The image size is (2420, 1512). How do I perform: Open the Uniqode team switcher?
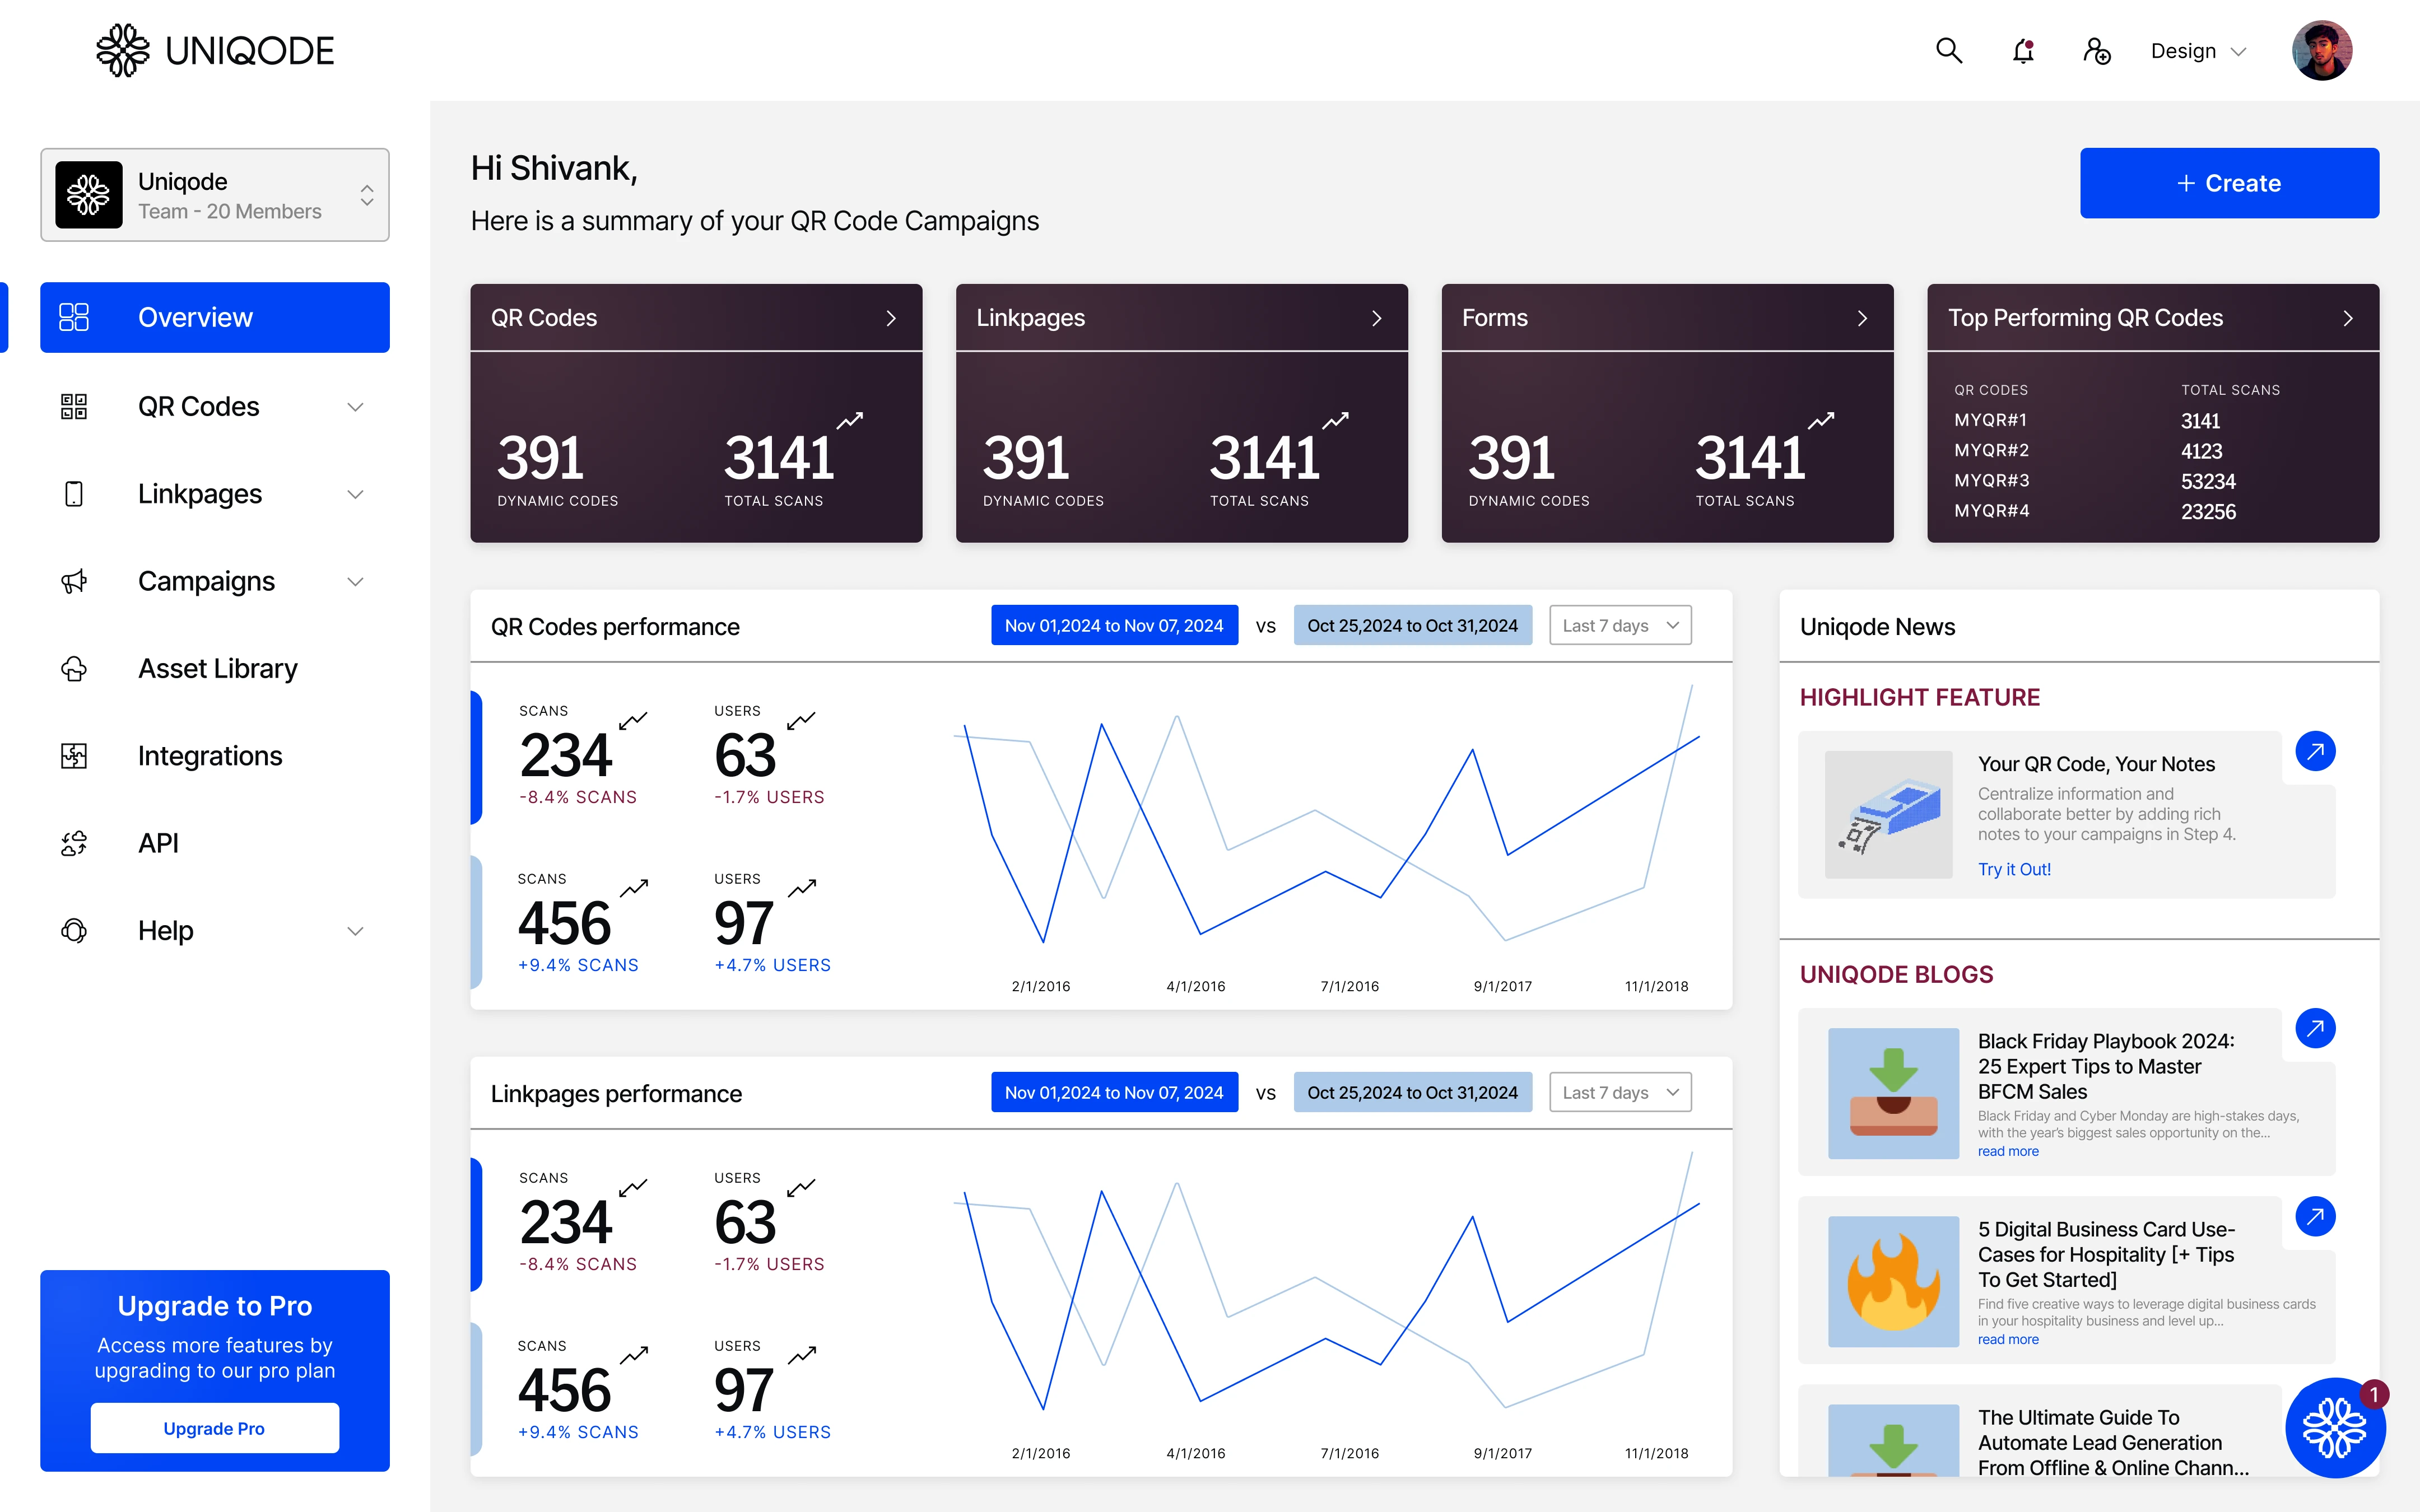click(215, 195)
